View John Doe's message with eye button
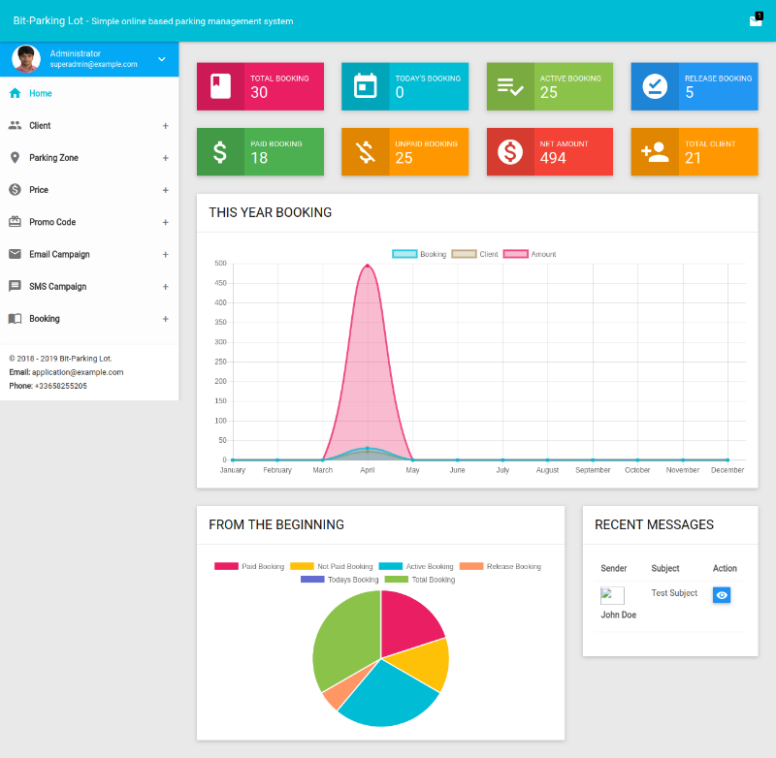Screen dimensions: 776x758 click(x=722, y=595)
